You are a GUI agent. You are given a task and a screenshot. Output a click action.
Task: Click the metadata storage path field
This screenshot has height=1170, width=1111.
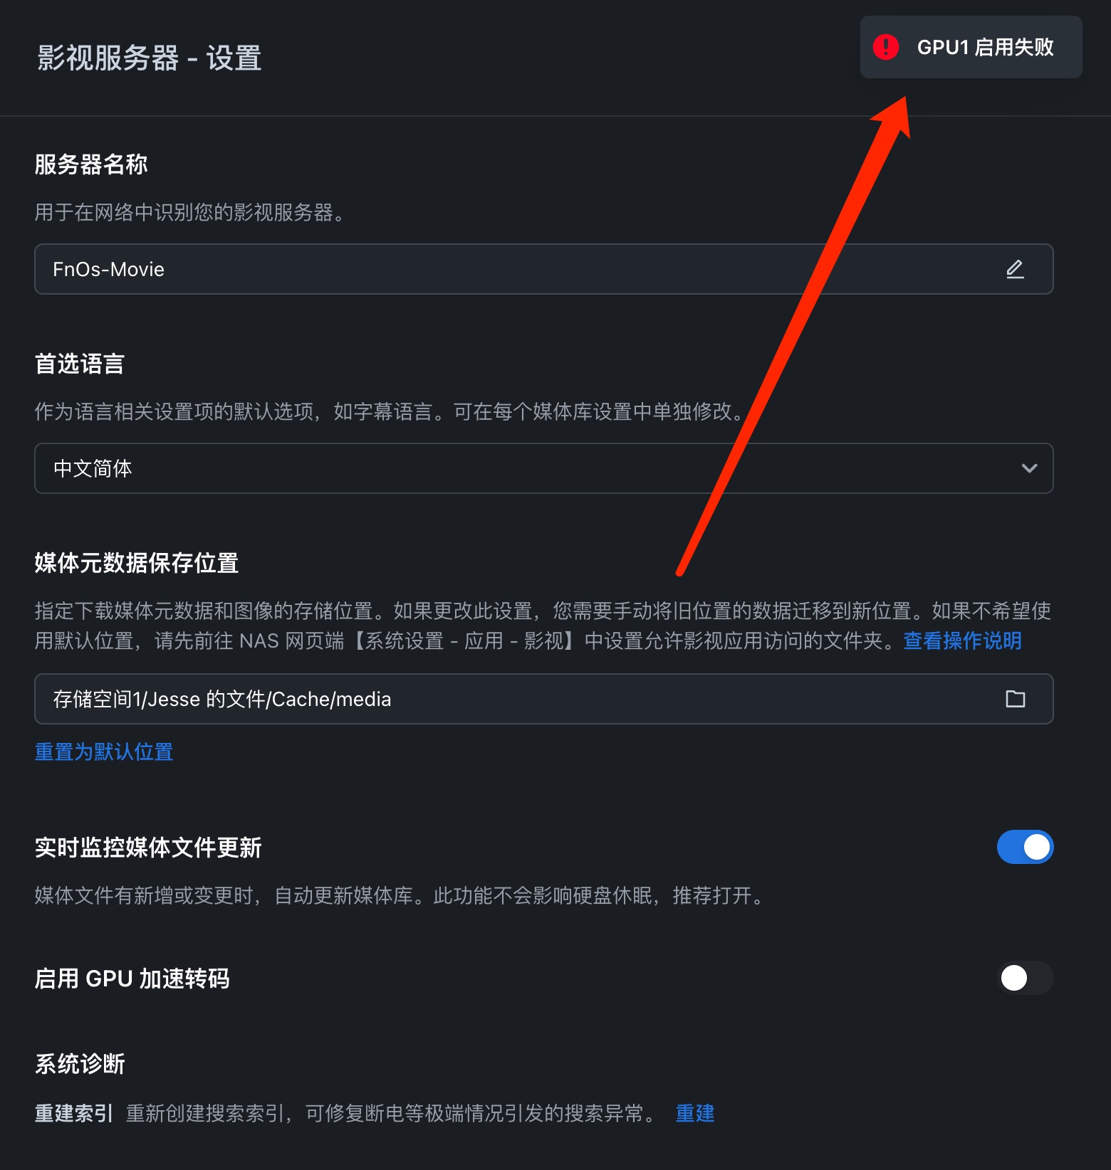point(544,699)
